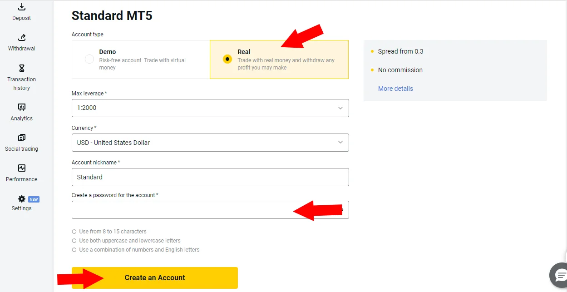
Task: Click the Create an Account button
Action: pos(154,277)
